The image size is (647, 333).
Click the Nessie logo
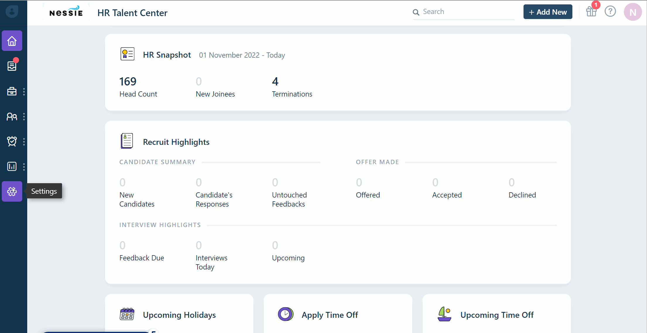point(66,12)
